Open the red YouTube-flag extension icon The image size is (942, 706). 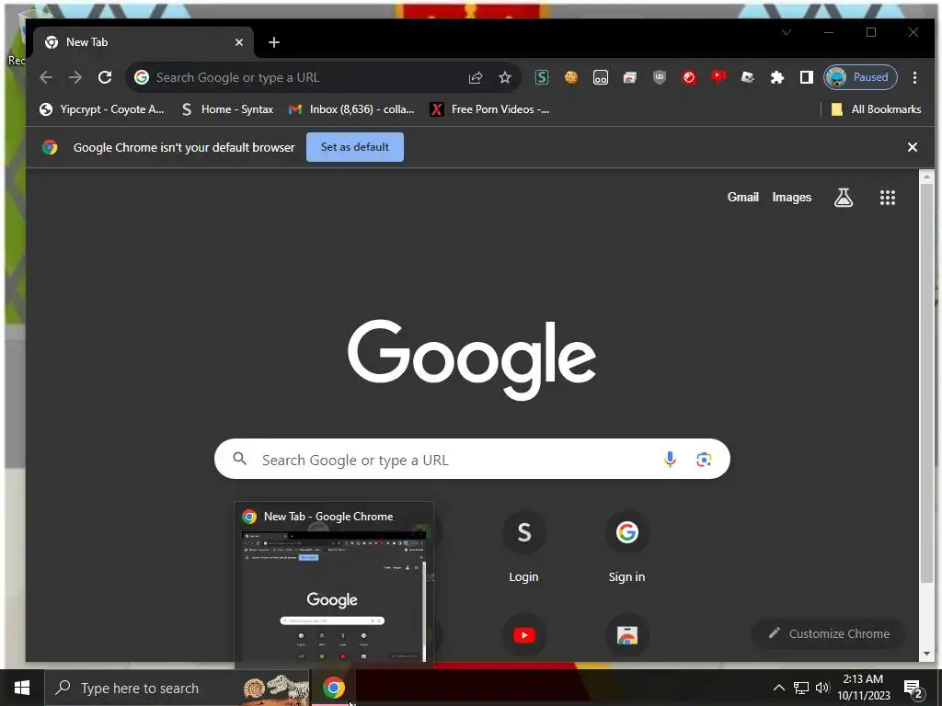click(718, 77)
